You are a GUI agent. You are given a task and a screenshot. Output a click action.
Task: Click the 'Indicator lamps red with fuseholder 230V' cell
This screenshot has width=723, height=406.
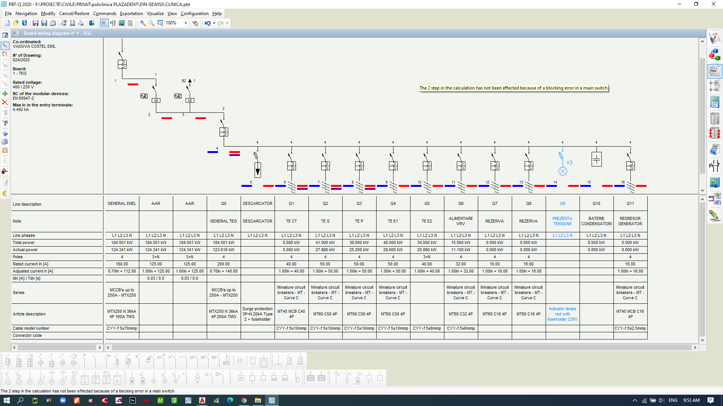coord(563,314)
